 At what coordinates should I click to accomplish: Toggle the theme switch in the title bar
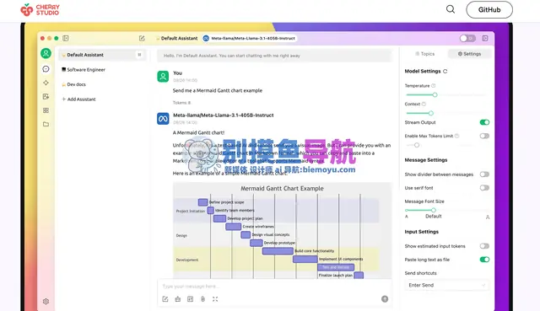(x=467, y=38)
